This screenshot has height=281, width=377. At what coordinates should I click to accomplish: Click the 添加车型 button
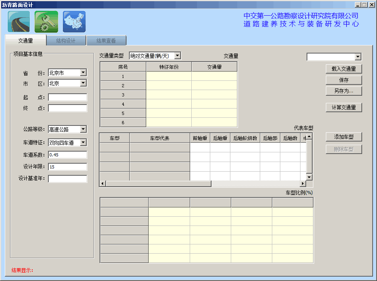pyautogui.click(x=344, y=137)
